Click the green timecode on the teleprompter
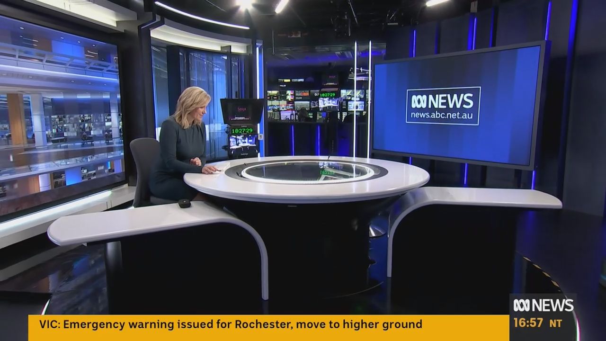Screen dimensions: 606x341 pyautogui.click(x=241, y=131)
